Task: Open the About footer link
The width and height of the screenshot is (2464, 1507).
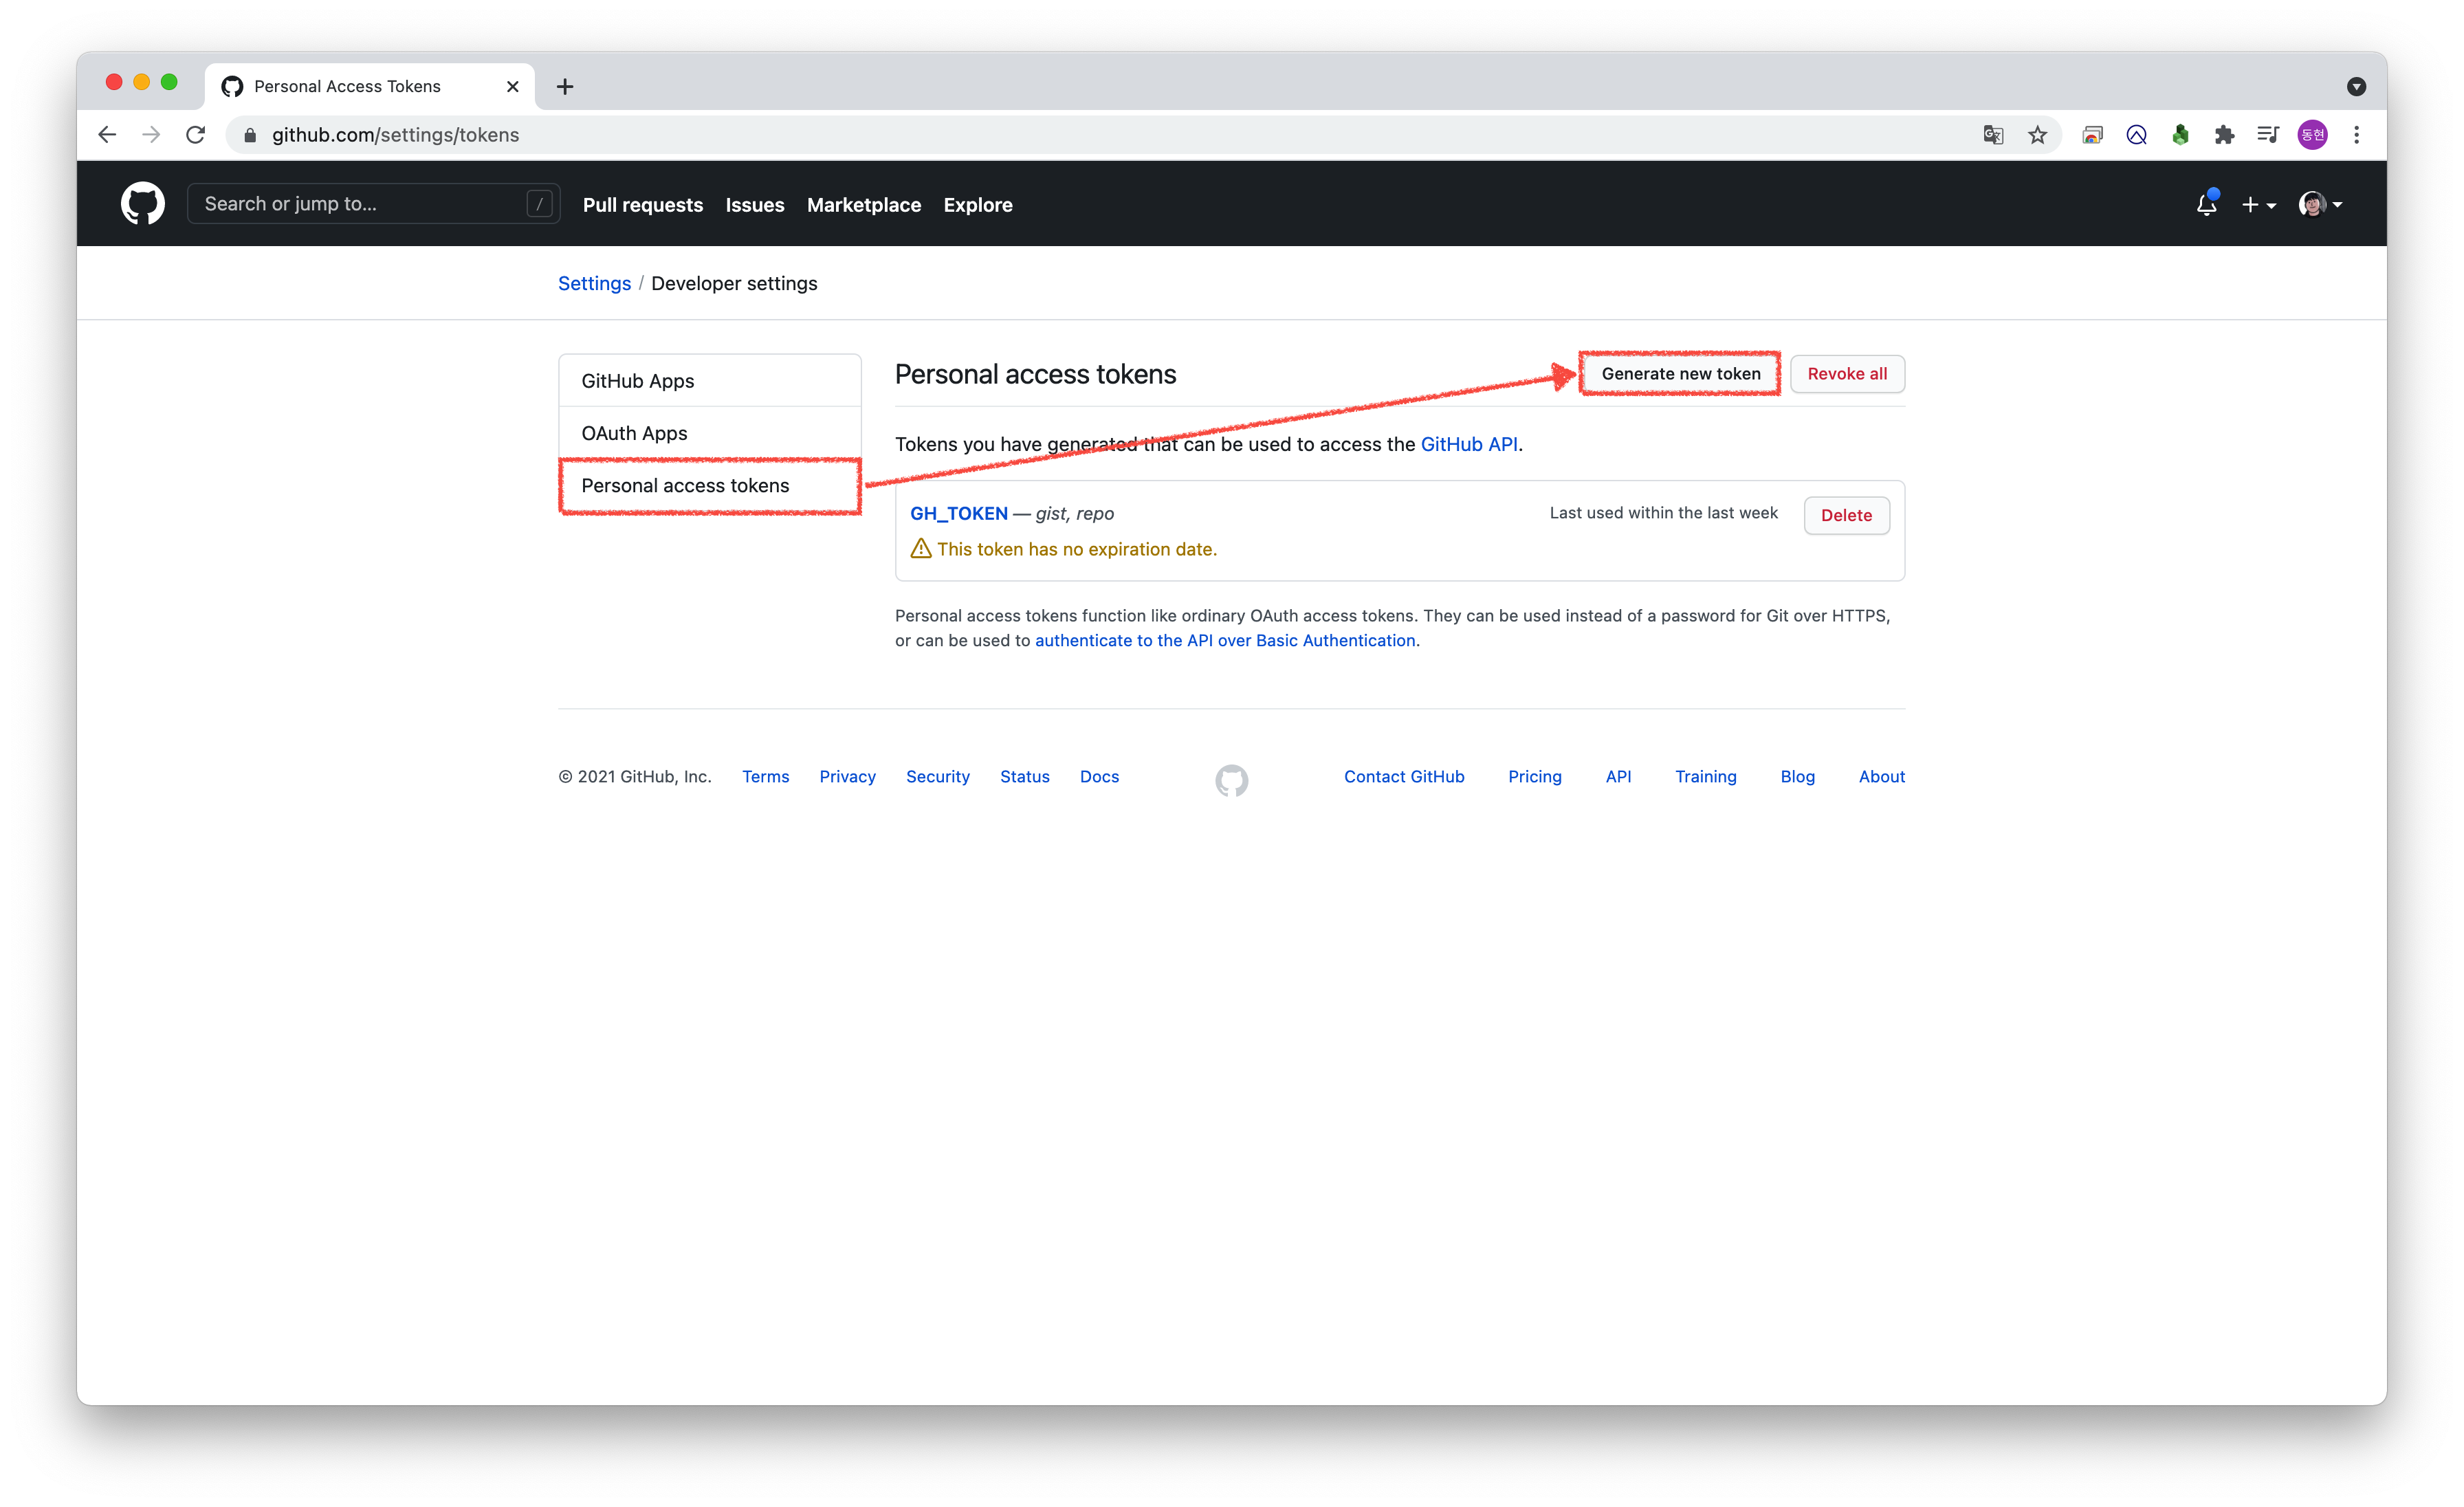Action: [1882, 777]
